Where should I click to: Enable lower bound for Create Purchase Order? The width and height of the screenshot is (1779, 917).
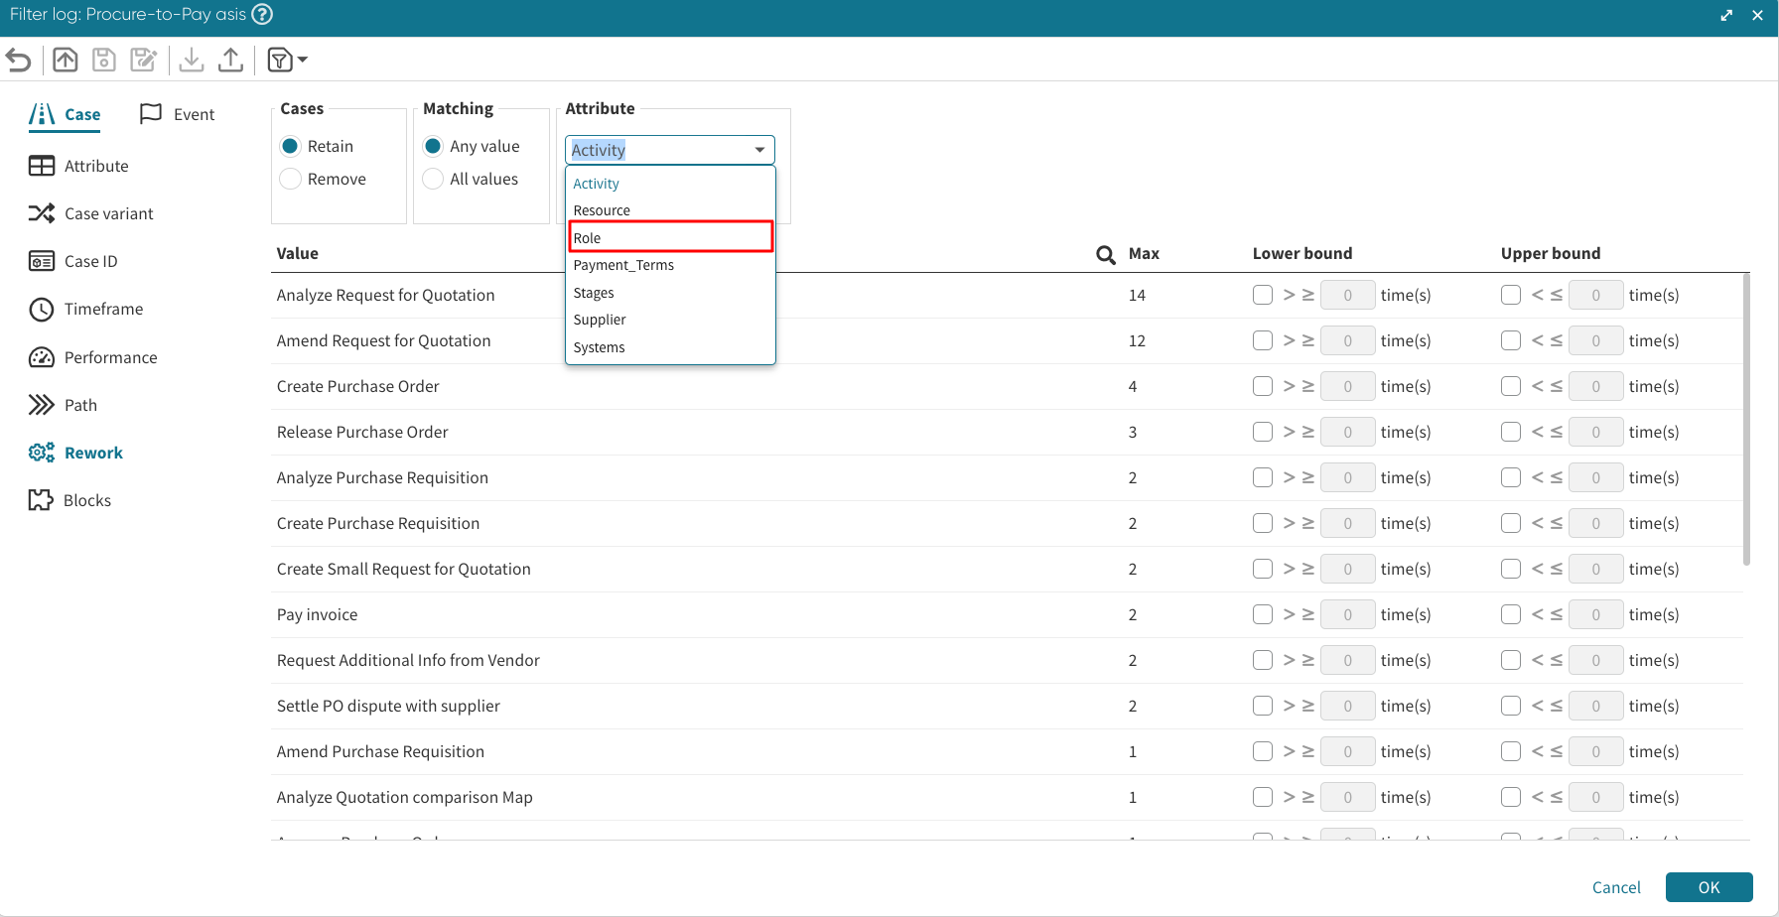[1263, 386]
